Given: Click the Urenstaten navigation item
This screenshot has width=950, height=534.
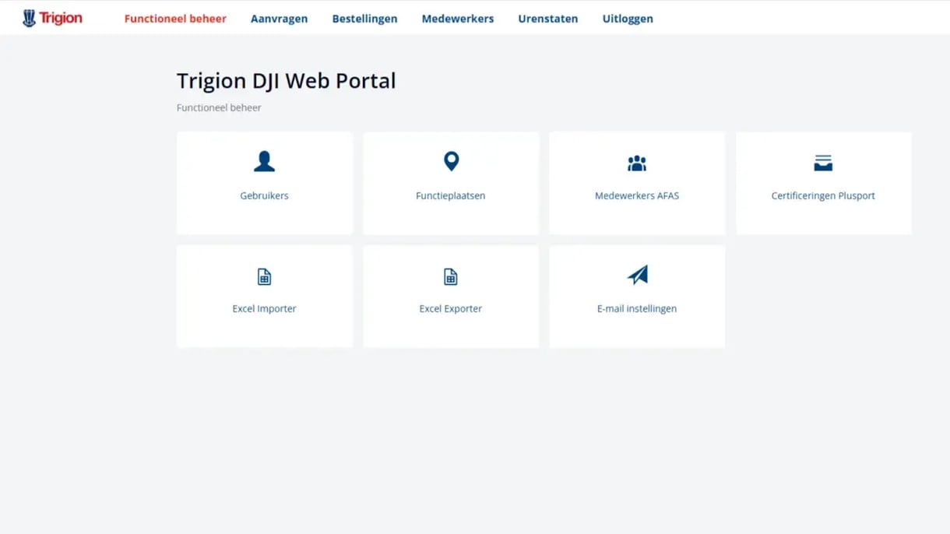Looking at the screenshot, I should [x=547, y=18].
